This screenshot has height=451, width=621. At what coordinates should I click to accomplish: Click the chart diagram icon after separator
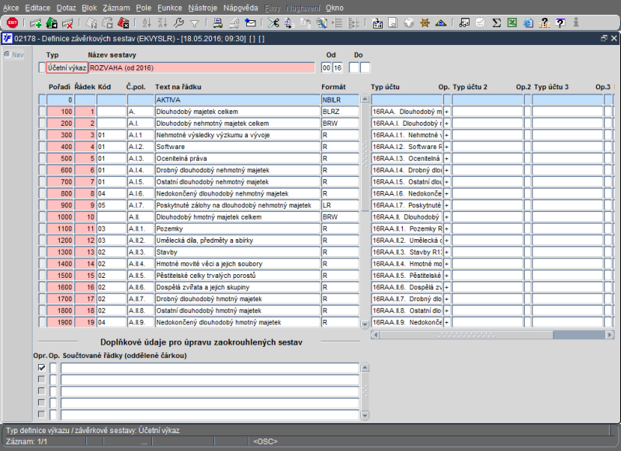coord(464,23)
